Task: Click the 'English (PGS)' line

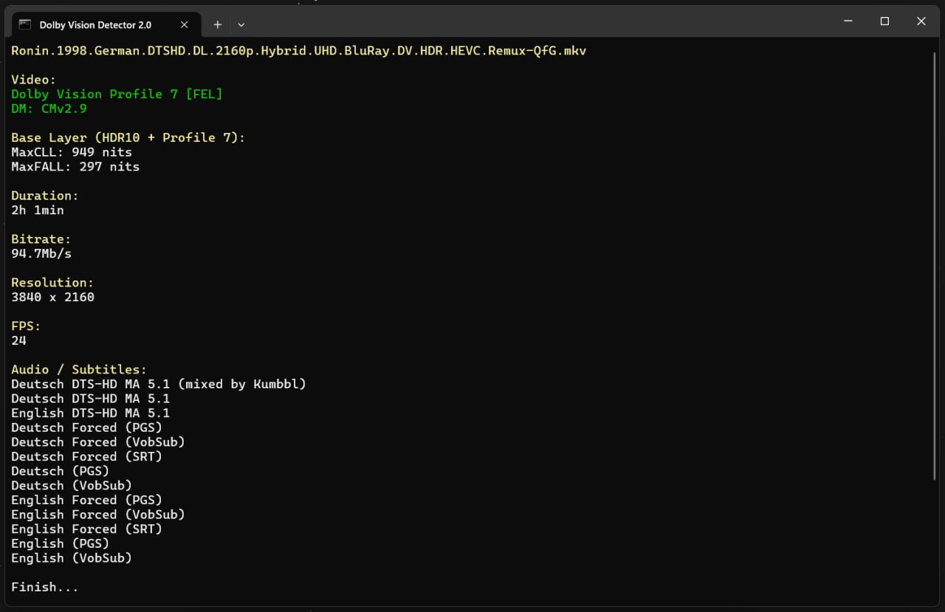Action: 60,543
